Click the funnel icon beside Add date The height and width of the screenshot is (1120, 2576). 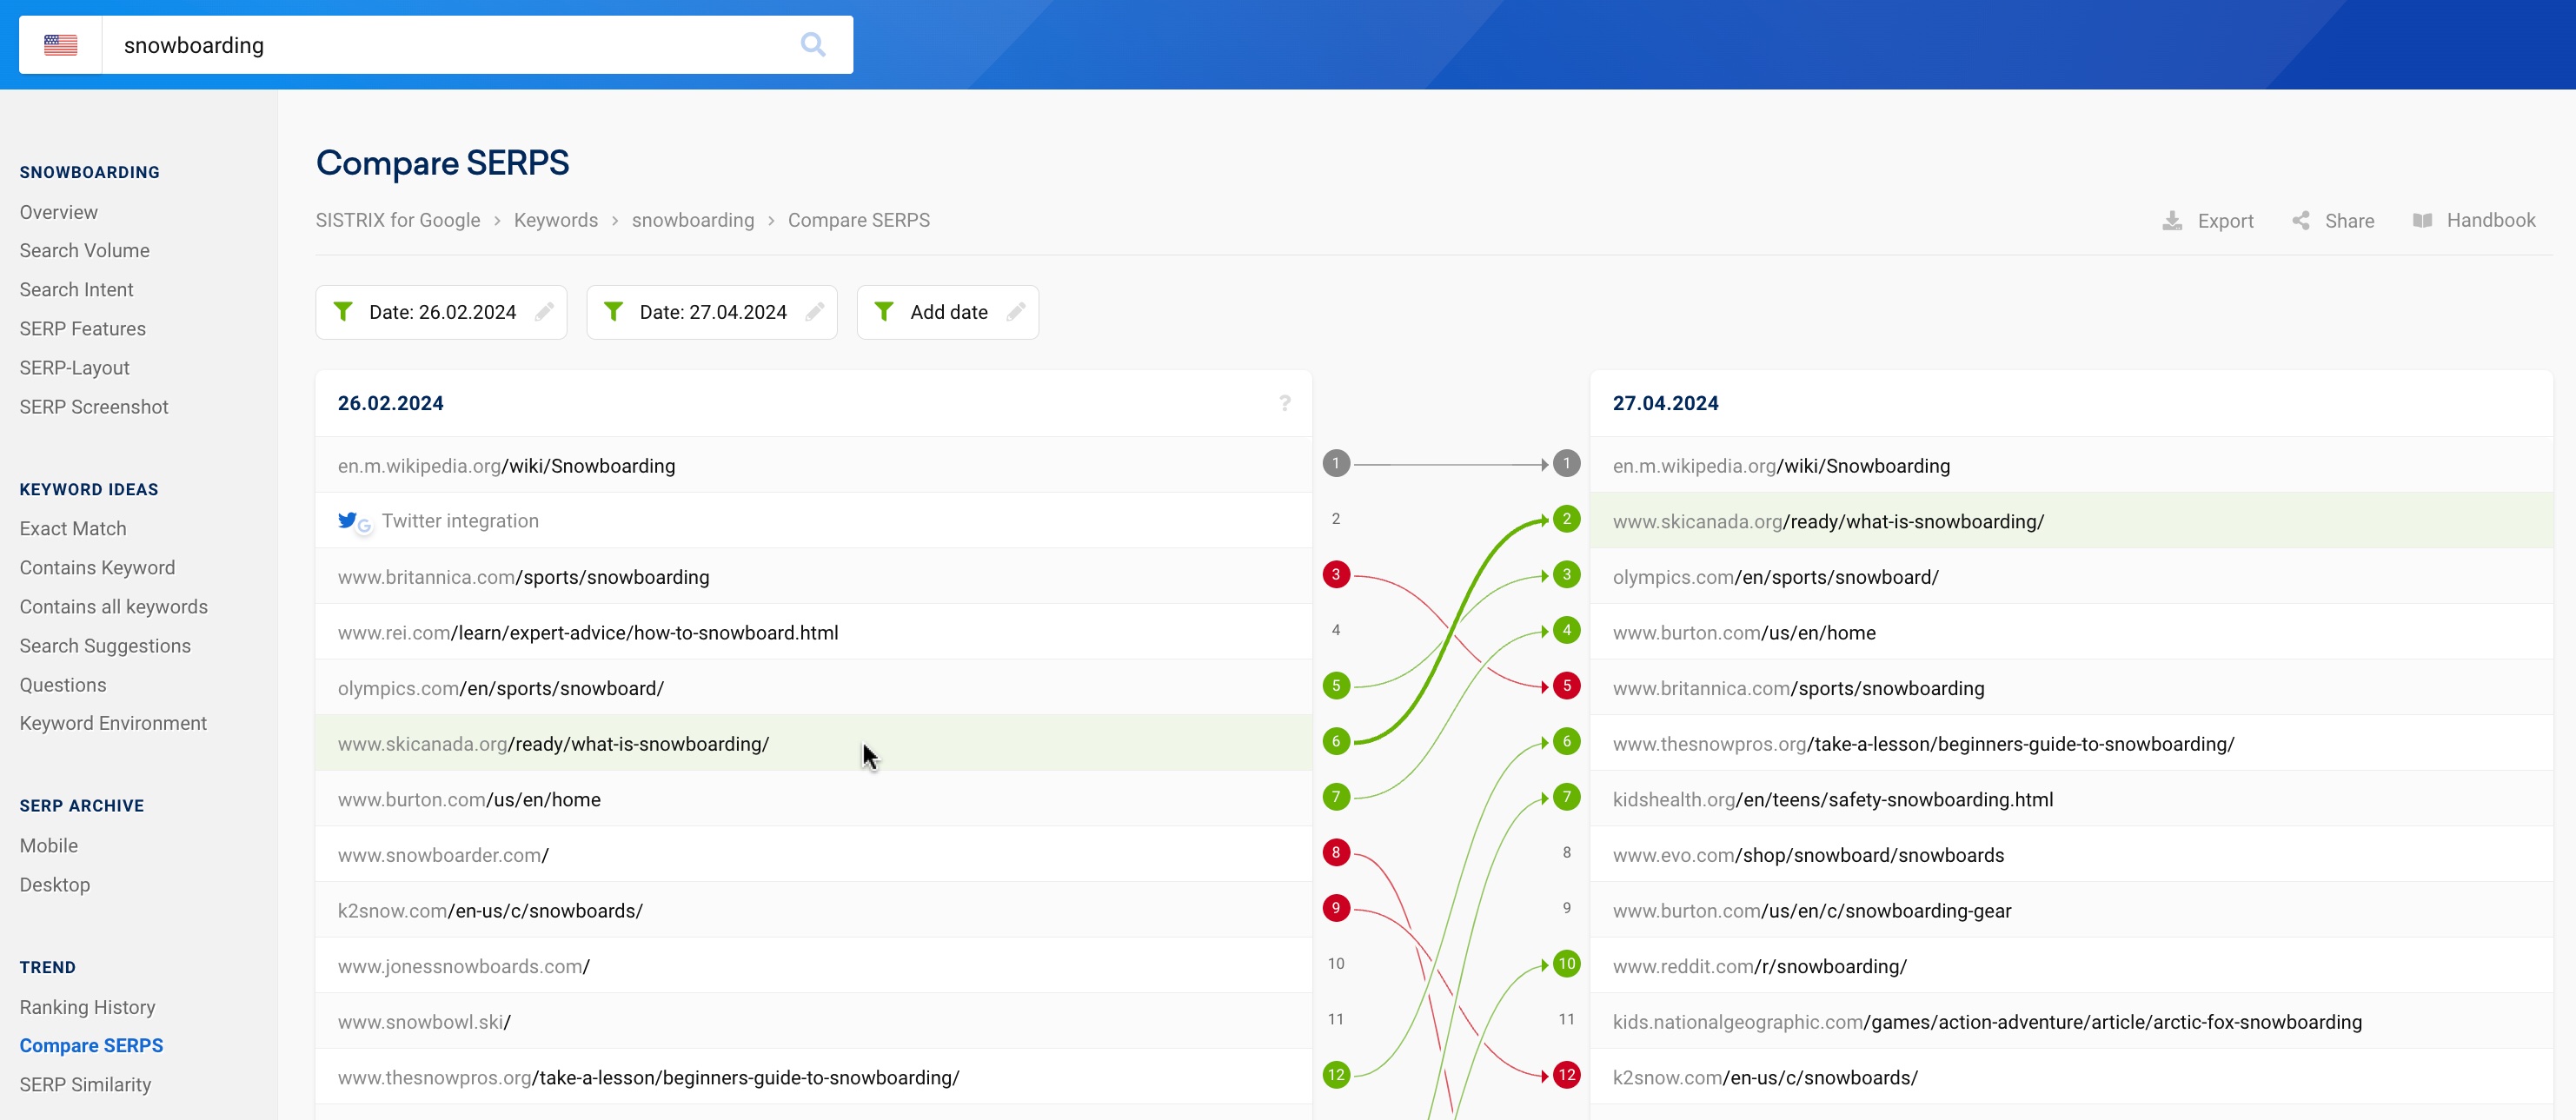(884, 312)
